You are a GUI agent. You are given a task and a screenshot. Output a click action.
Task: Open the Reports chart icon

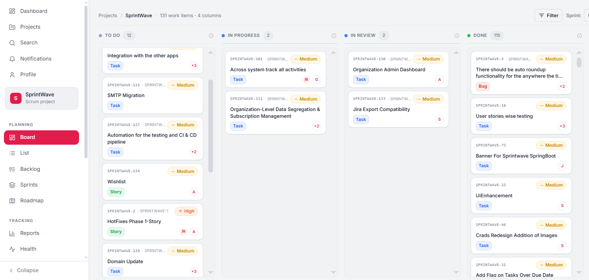pyautogui.click(x=12, y=233)
